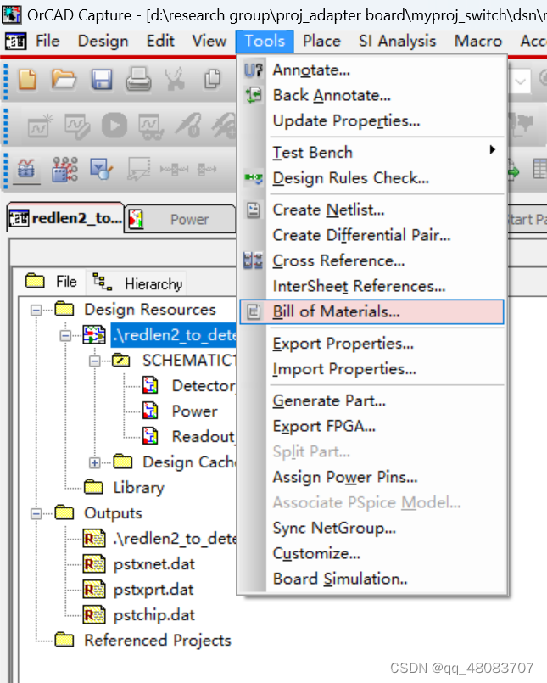Choose Assign Power Pins... entry

372,477
